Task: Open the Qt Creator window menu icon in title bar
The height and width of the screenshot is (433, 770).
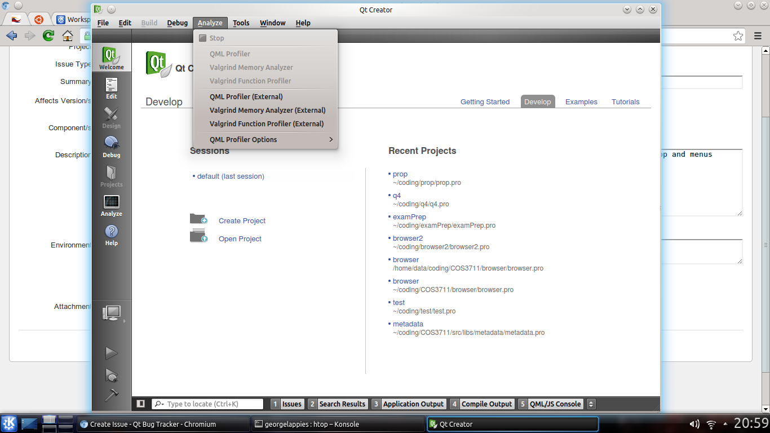Action: click(x=98, y=10)
